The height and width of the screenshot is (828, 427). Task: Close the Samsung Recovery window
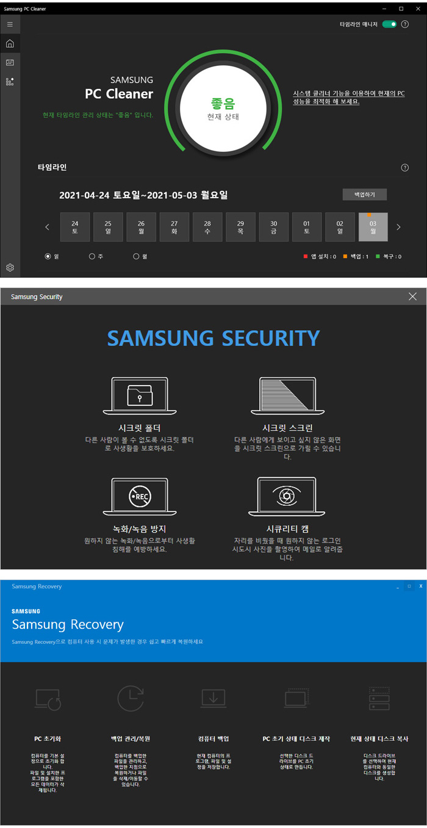pos(420,586)
